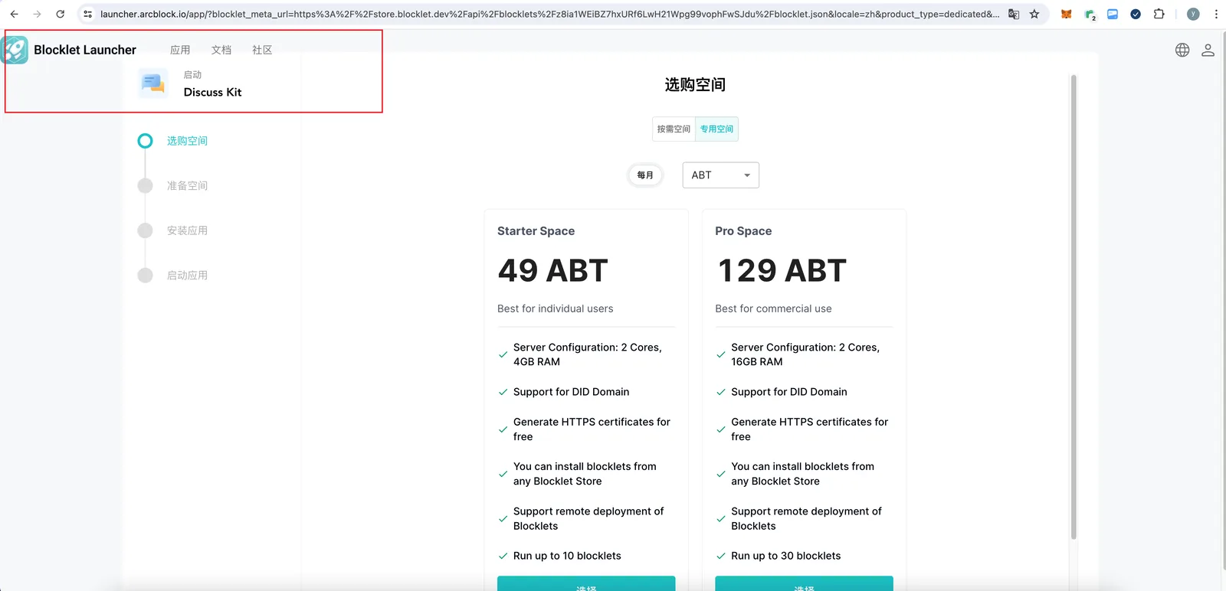This screenshot has width=1226, height=591.
Task: Open the 社区 navigation item
Action: [262, 50]
